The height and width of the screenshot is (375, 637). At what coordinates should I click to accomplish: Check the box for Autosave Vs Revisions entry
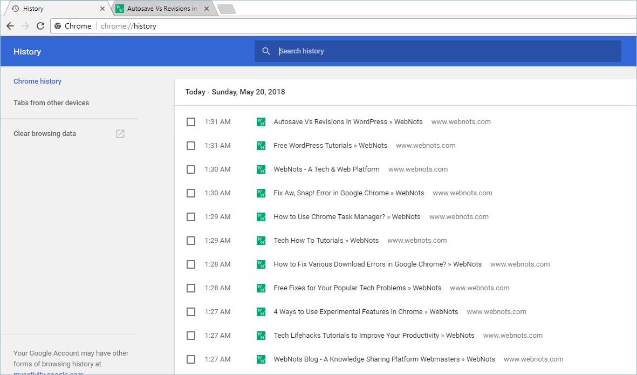(x=191, y=122)
